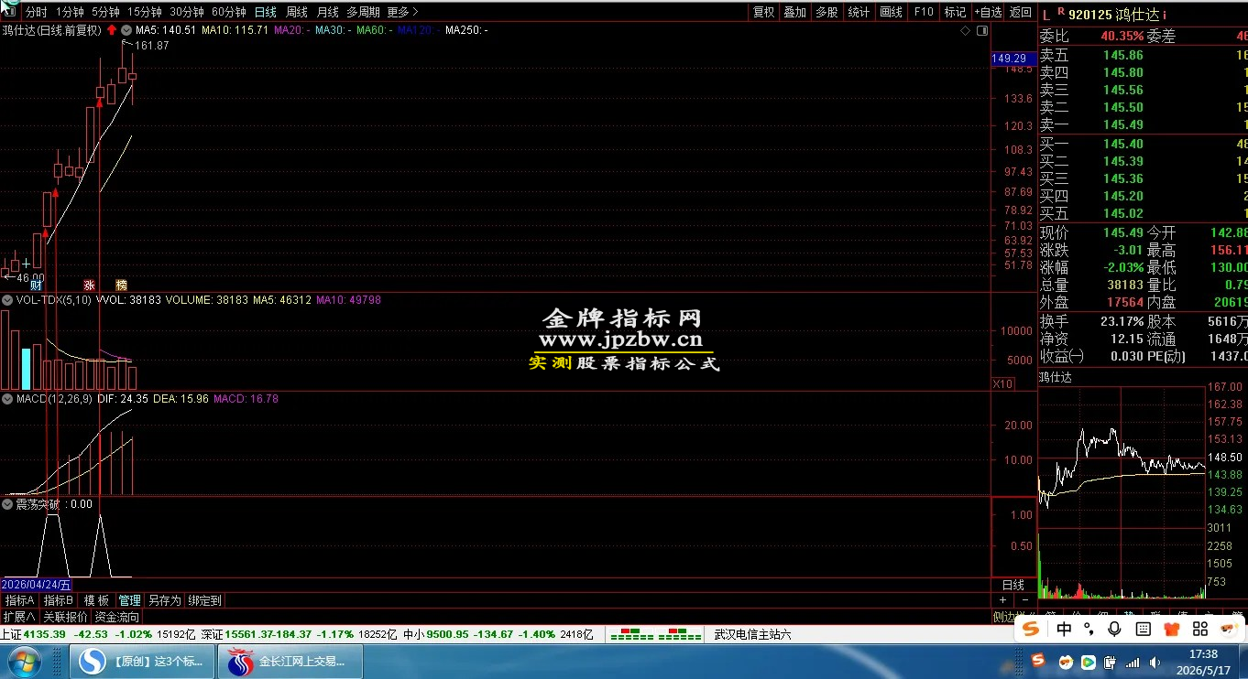
Task: Click the red up-arrow next to 鸿仕达 title
Action: click(112, 30)
